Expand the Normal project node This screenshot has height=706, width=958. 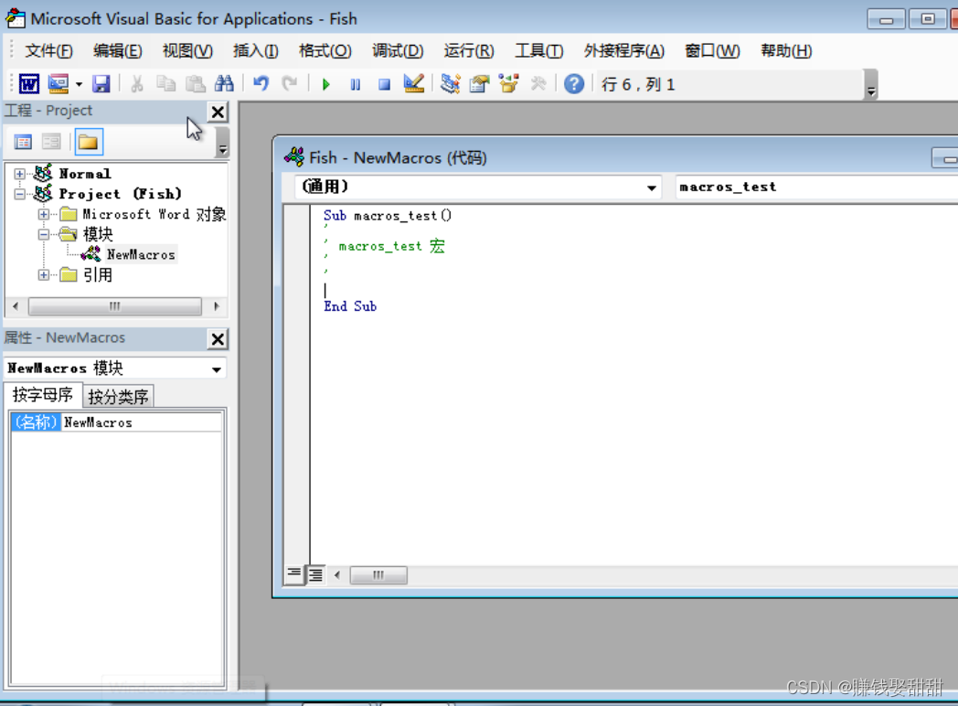(x=19, y=174)
